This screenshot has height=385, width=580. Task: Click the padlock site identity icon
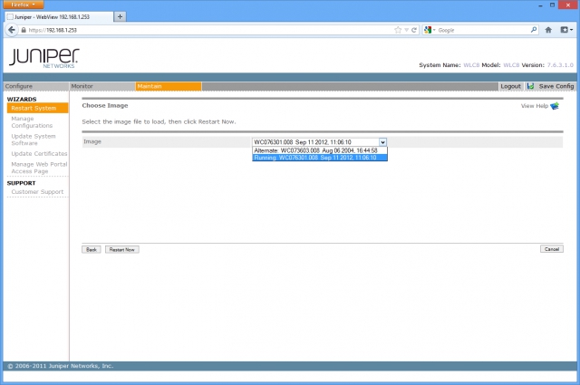point(24,30)
